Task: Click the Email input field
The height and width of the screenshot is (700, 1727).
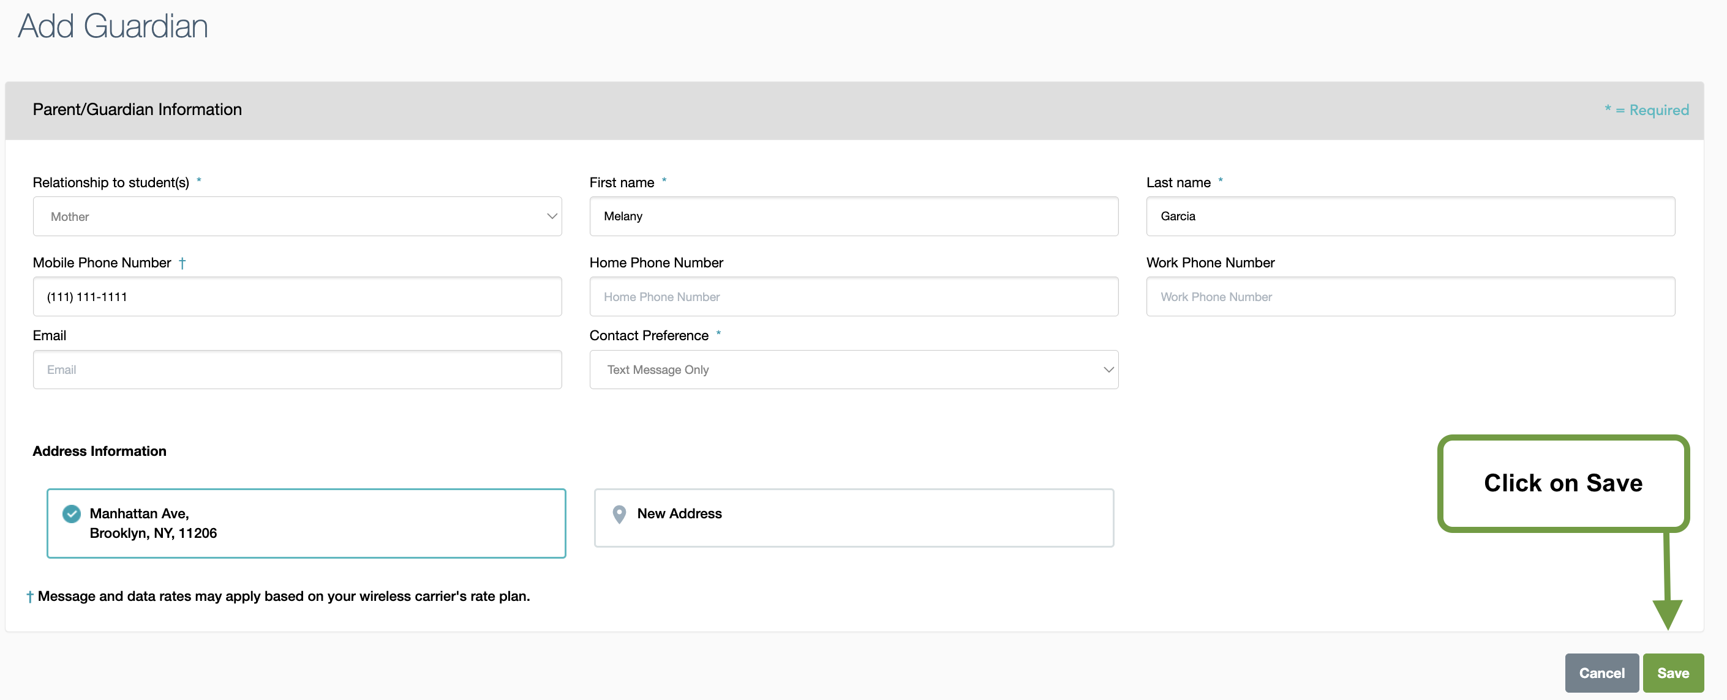Action: (297, 370)
